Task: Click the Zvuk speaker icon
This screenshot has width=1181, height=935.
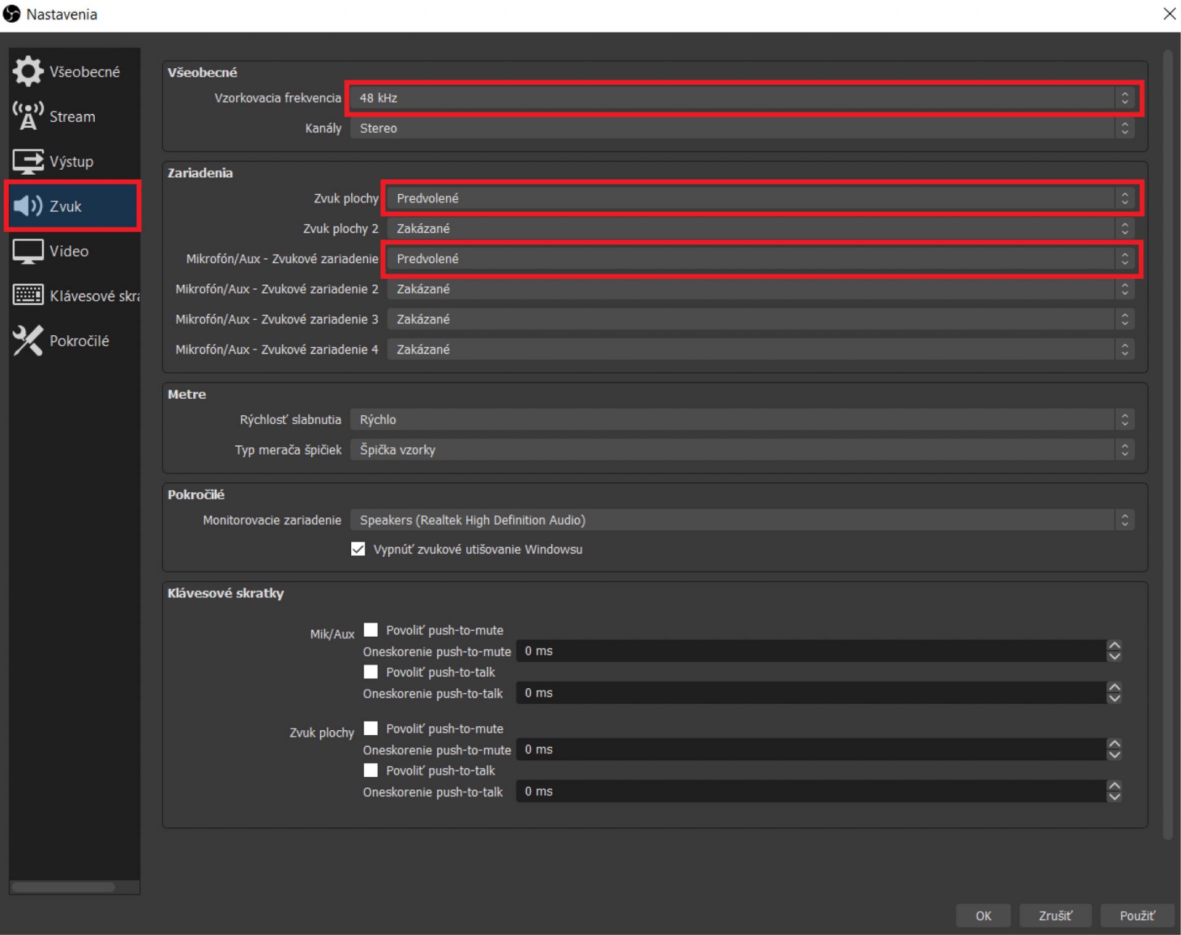Action: click(28, 206)
